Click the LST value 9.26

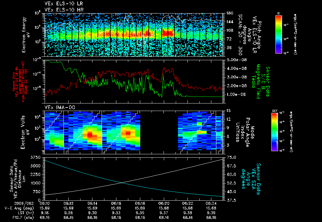pyautogui.click(x=68, y=213)
